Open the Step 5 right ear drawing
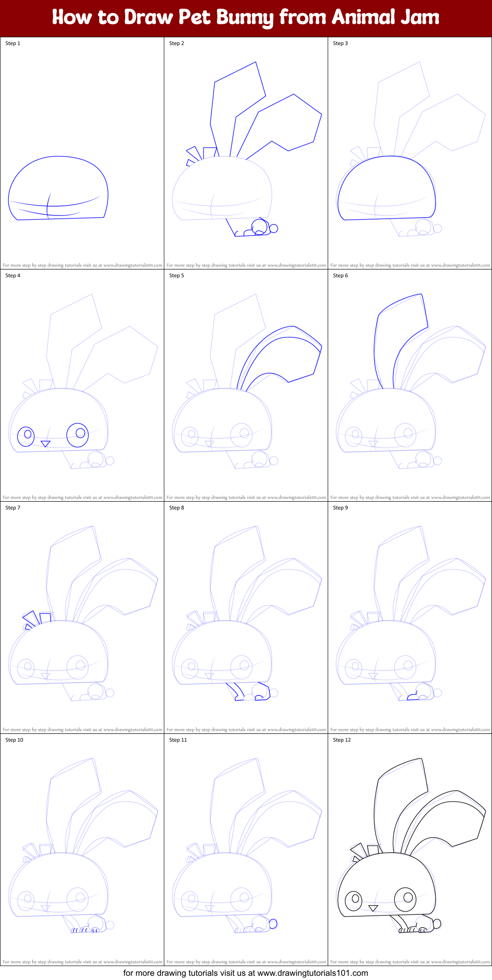The image size is (492, 980). pos(279,358)
